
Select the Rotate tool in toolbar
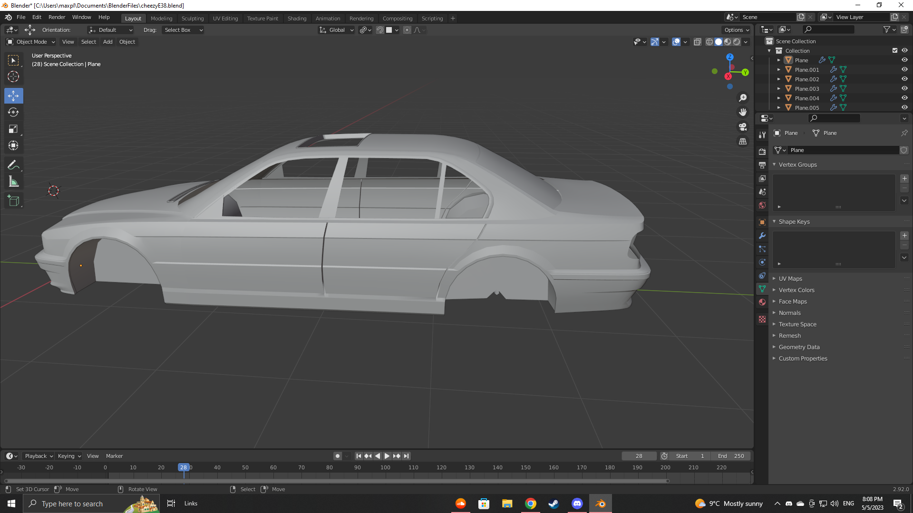tap(13, 113)
